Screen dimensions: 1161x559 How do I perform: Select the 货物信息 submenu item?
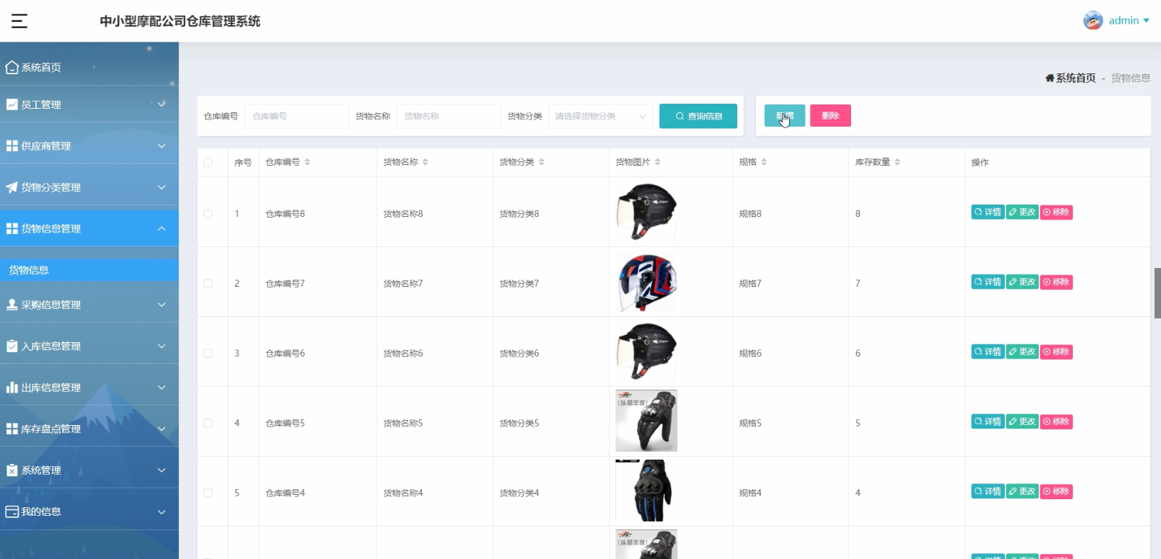click(89, 270)
